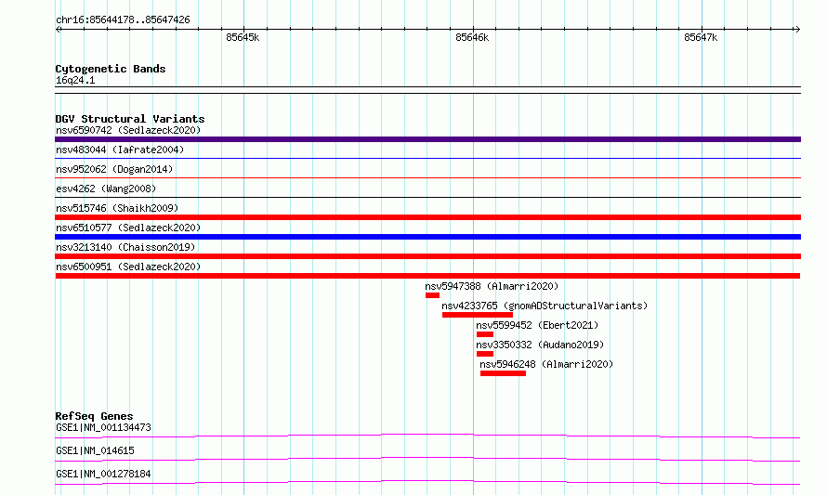827x495 pixels.
Task: Click nsv6500951 (Sedlazeck2020) label
Action: (x=128, y=267)
